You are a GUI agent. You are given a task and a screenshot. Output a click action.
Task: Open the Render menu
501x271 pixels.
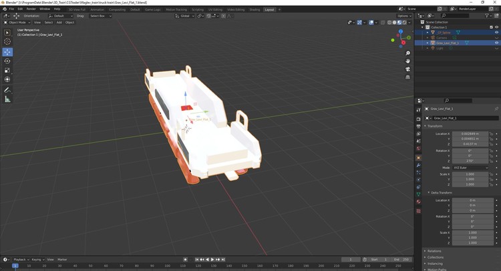31,9
